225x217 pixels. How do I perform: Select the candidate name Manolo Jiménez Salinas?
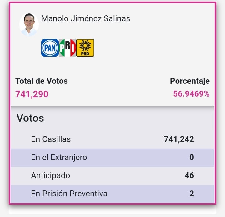[x=86, y=18]
